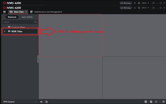Open the module grid menu icon
The width and height of the screenshot is (166, 104).
[x=4, y=12]
